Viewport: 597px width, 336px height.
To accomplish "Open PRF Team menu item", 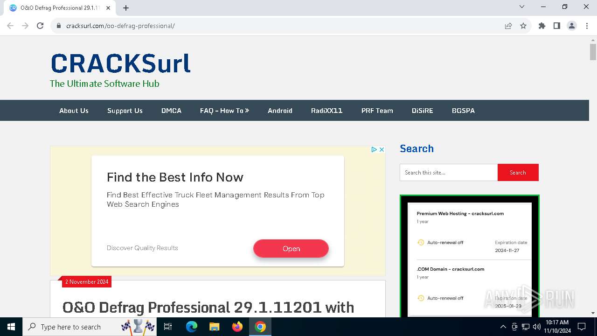I will click(377, 111).
